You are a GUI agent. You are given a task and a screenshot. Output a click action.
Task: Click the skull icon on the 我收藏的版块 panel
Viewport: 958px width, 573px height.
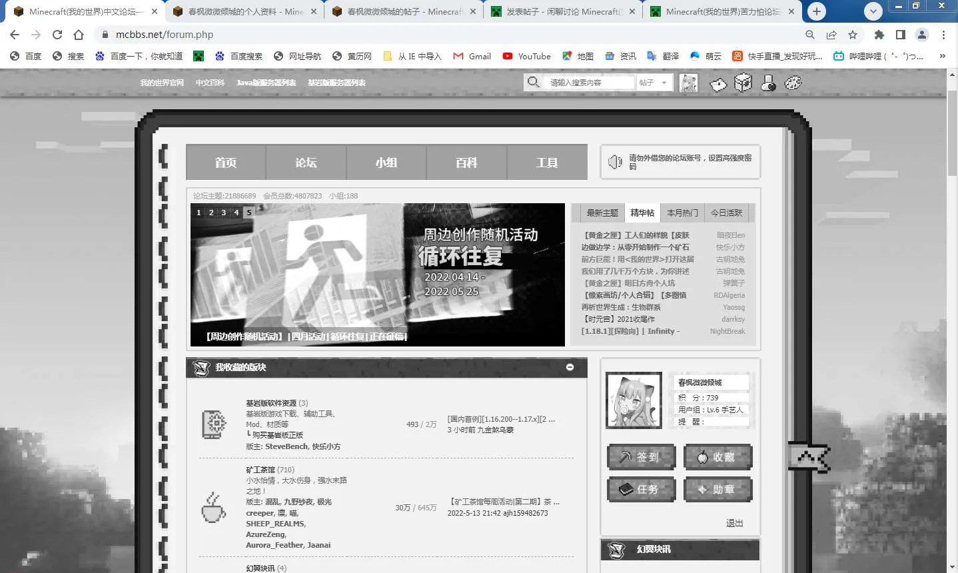coord(201,367)
